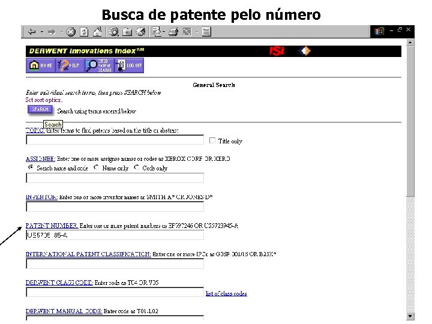The width and height of the screenshot is (432, 324).
Task: Click the Derwent HOME button
Action: (41, 65)
